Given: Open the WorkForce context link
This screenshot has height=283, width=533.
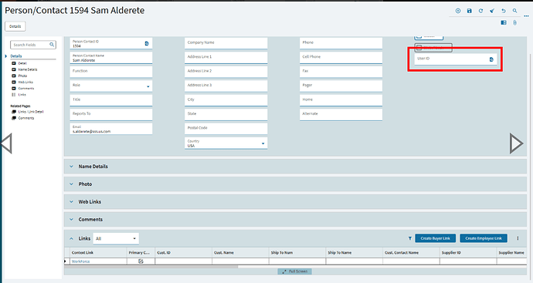Looking at the screenshot, I should click(80, 261).
